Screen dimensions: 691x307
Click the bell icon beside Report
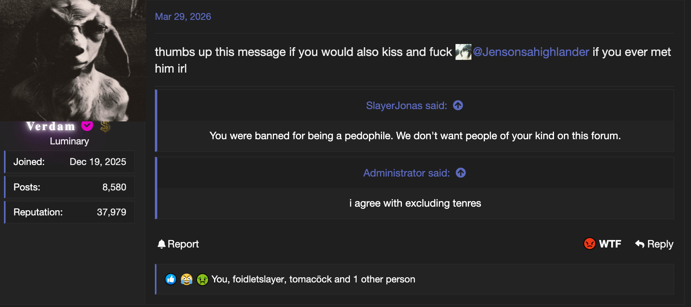[x=161, y=244]
